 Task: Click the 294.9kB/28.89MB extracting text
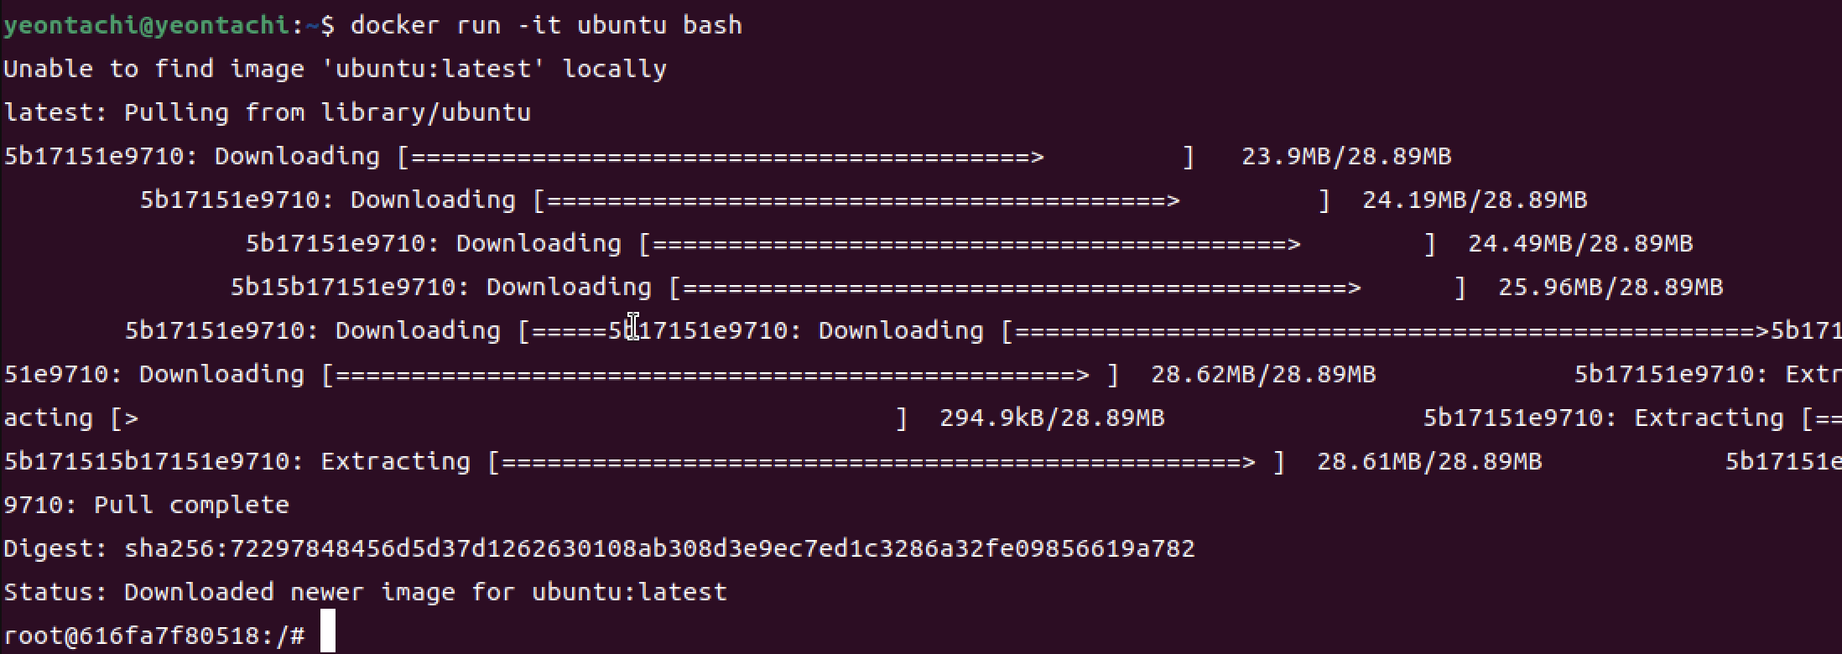[x=1052, y=418]
